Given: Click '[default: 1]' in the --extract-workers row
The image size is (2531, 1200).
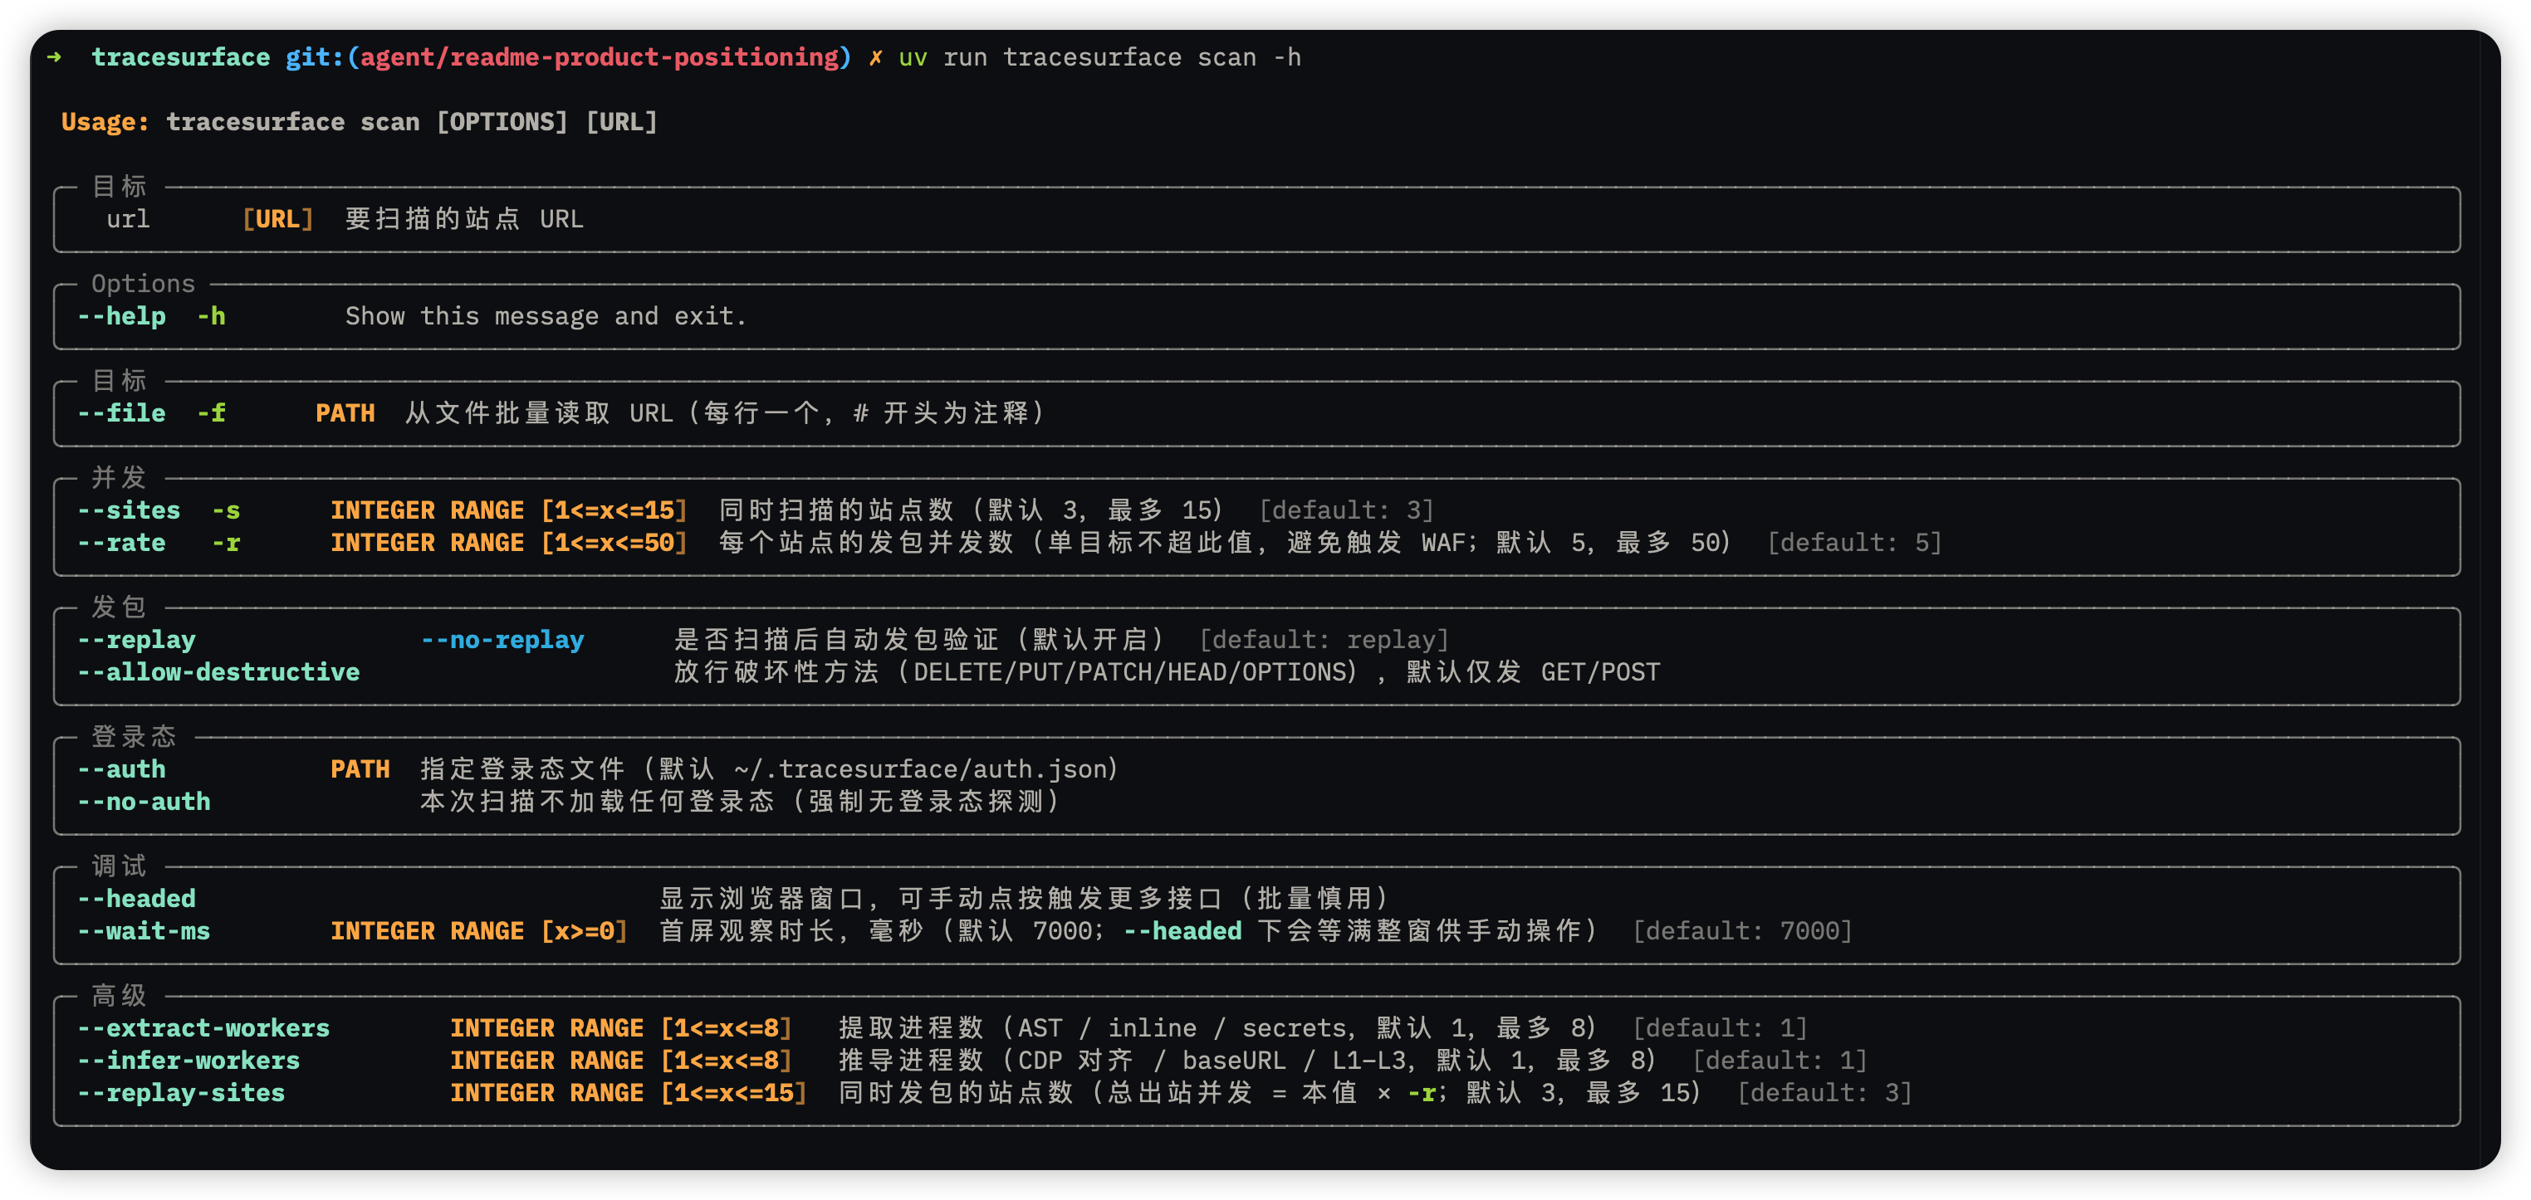Looking at the screenshot, I should tap(1721, 1029).
